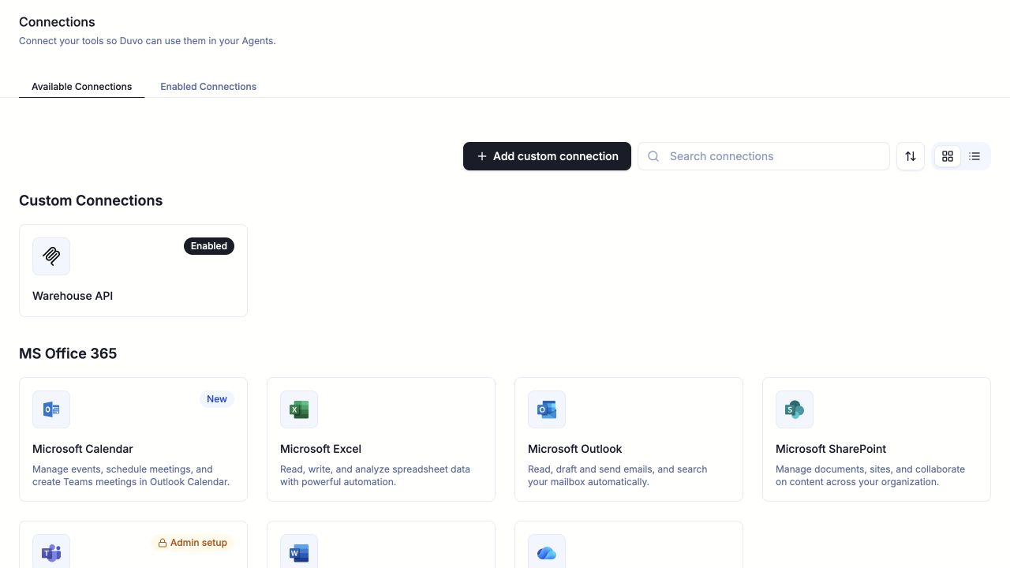Open the Microsoft SharePoint card title
Viewport: 1010px width, 568px height.
tap(831, 449)
